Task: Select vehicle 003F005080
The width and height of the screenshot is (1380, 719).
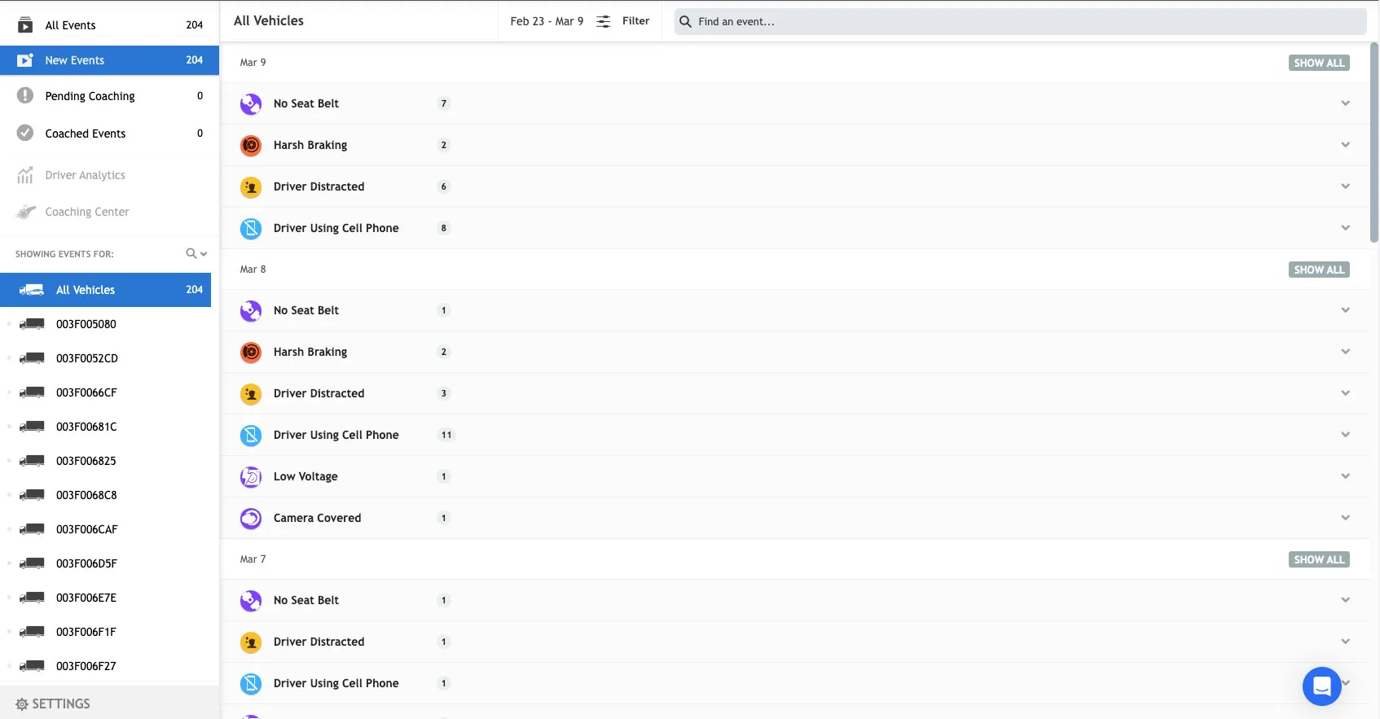Action: (x=105, y=324)
